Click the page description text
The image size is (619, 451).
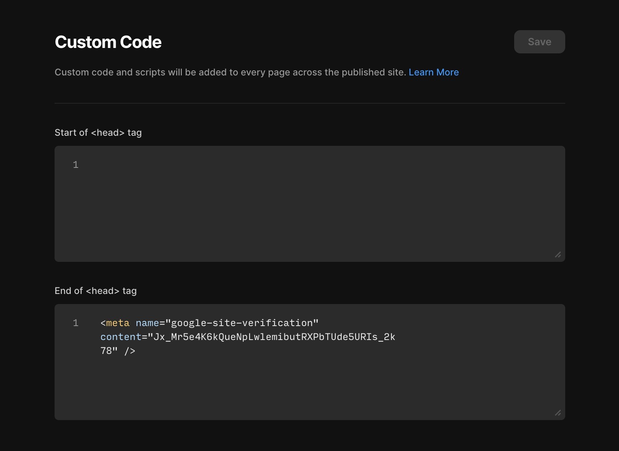(x=230, y=72)
